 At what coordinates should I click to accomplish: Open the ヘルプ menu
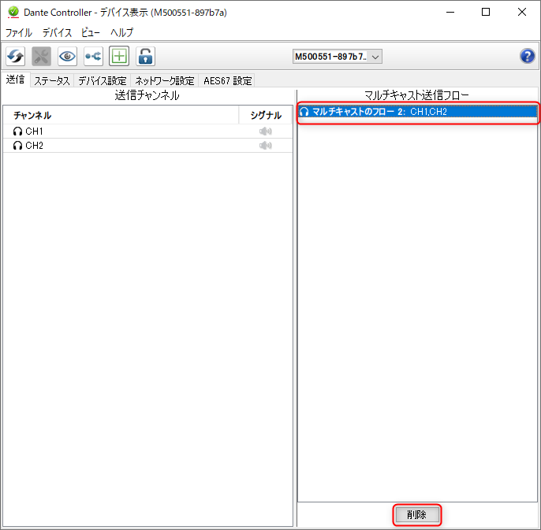click(x=121, y=33)
